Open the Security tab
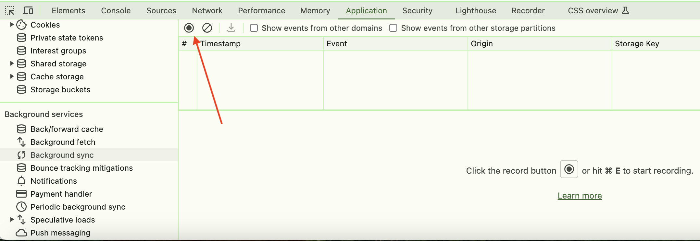 418,10
